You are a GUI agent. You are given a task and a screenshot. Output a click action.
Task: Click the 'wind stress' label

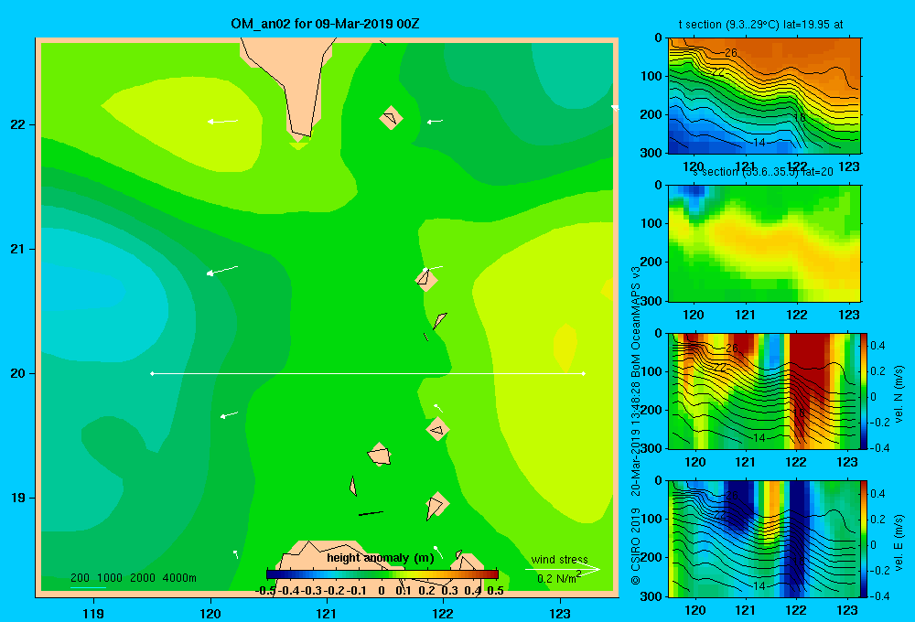click(x=560, y=560)
